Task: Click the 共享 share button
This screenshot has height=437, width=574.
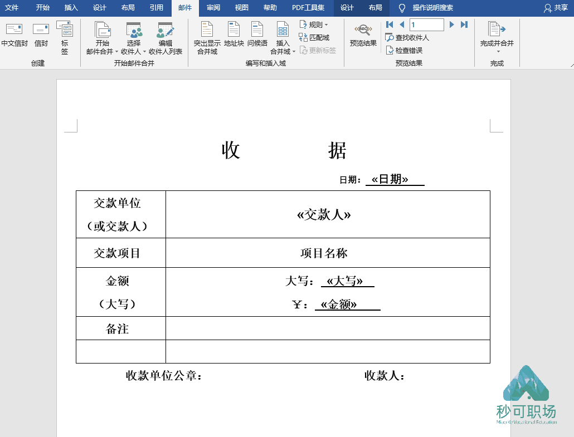Action: 556,8
